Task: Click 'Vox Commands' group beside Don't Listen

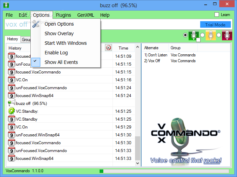Action: click(183, 55)
